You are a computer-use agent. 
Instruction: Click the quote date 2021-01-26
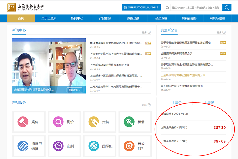(x=181, y=114)
